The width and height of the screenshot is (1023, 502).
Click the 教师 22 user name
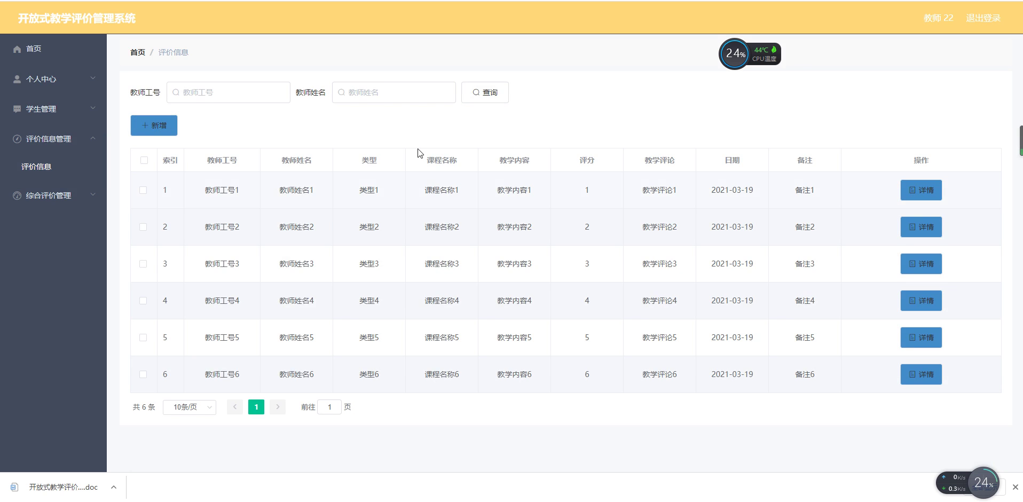click(x=938, y=18)
